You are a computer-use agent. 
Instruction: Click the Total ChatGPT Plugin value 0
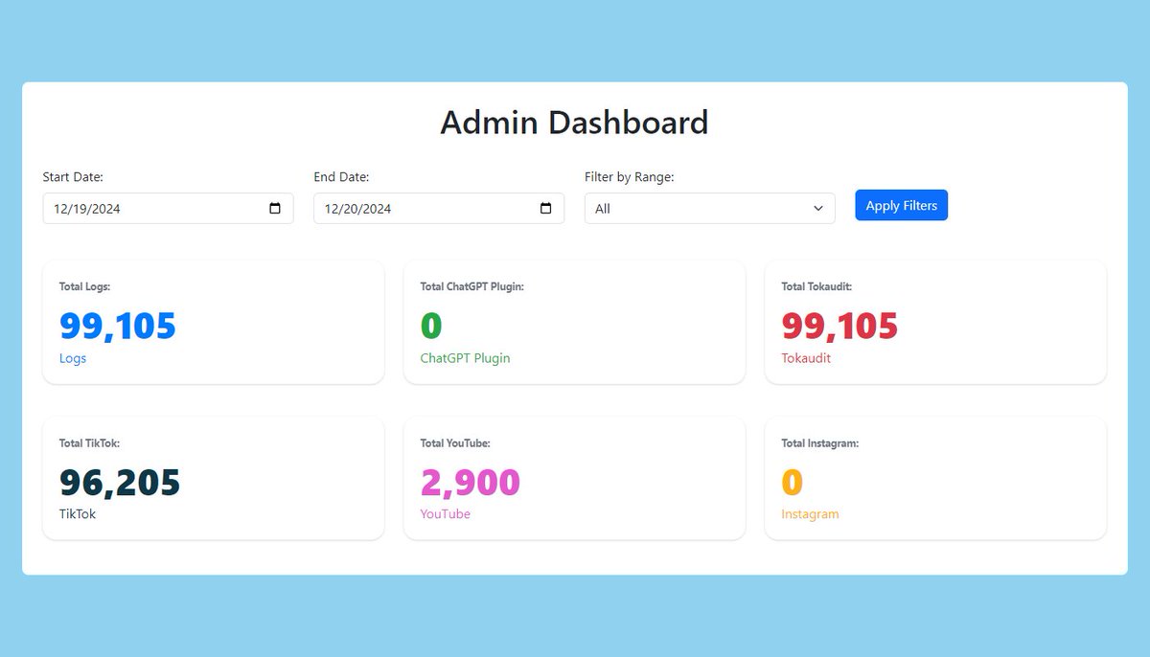click(x=431, y=326)
